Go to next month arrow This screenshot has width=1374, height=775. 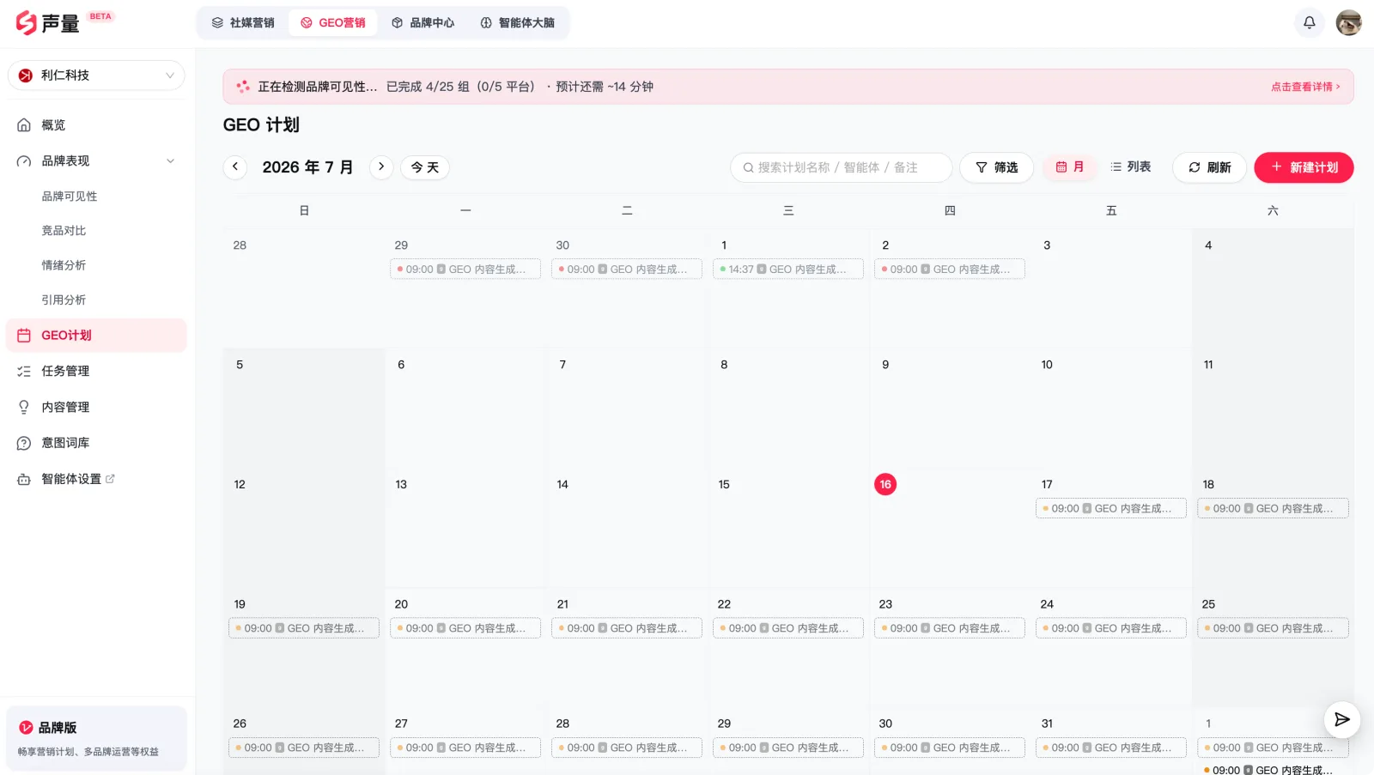tap(381, 167)
